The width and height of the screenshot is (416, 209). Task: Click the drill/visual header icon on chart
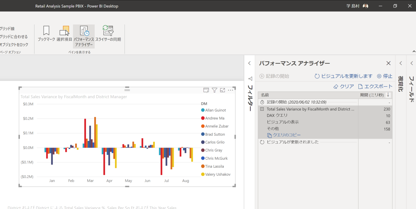click(x=206, y=90)
